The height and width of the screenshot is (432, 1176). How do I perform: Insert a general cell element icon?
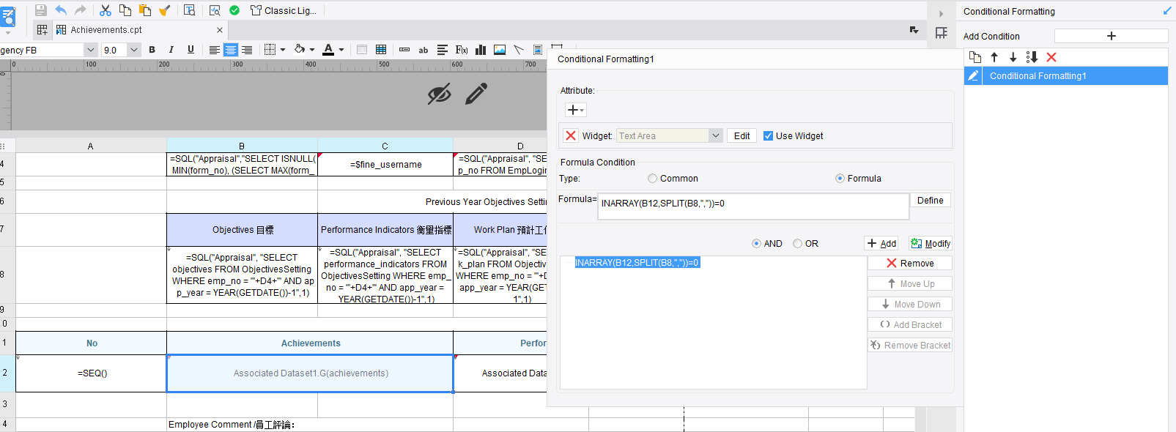404,50
